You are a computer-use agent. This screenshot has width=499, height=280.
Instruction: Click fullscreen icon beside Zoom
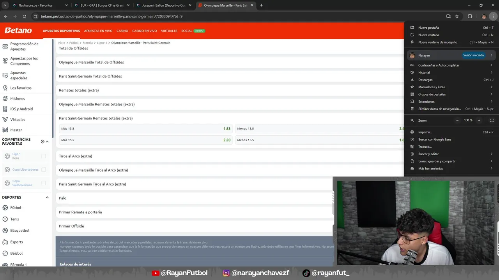(x=492, y=120)
